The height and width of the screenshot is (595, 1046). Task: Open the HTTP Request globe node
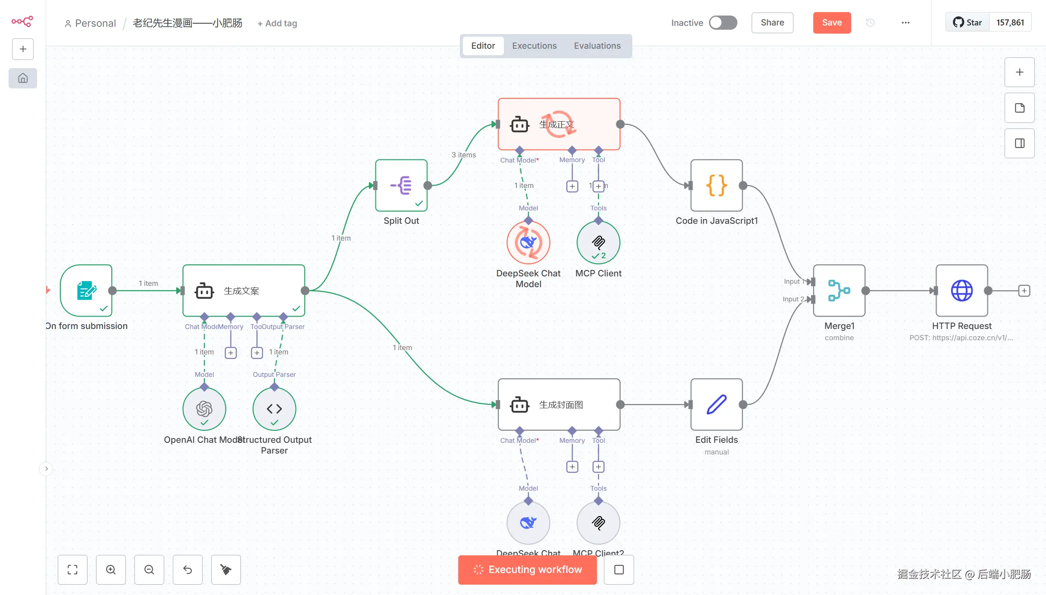(x=962, y=291)
